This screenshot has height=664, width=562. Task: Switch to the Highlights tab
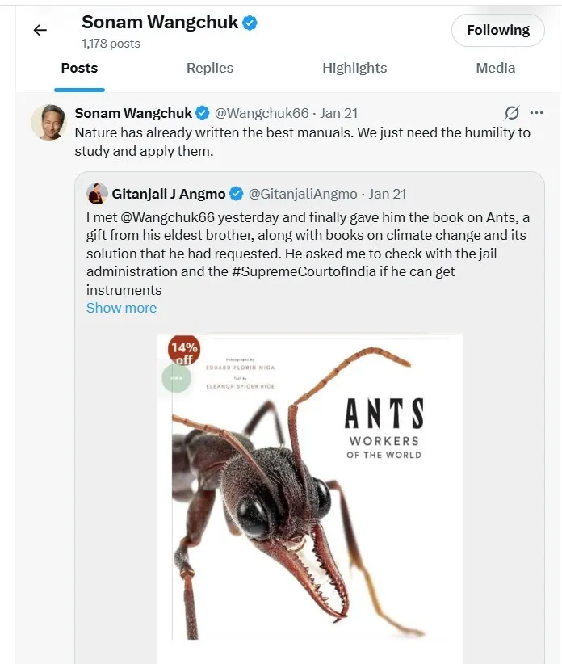point(354,68)
